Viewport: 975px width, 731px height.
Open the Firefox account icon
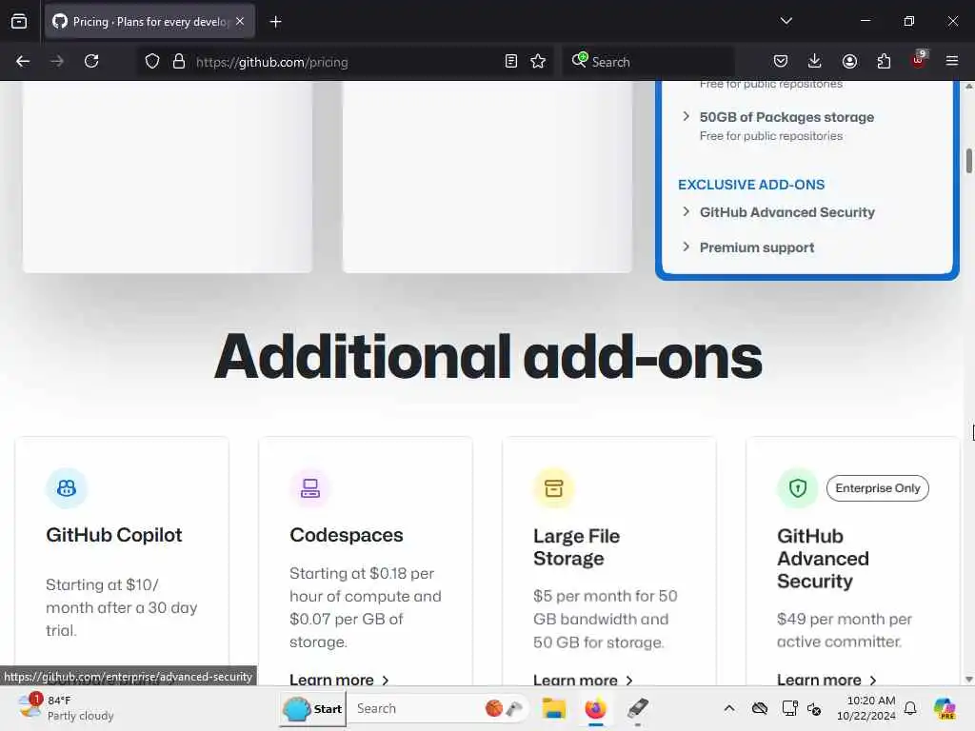tap(849, 62)
